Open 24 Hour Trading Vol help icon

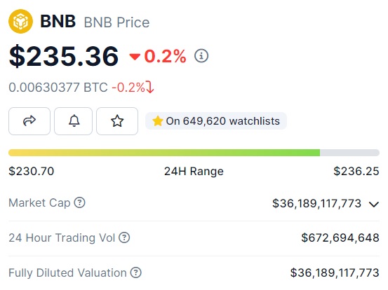pyautogui.click(x=124, y=237)
